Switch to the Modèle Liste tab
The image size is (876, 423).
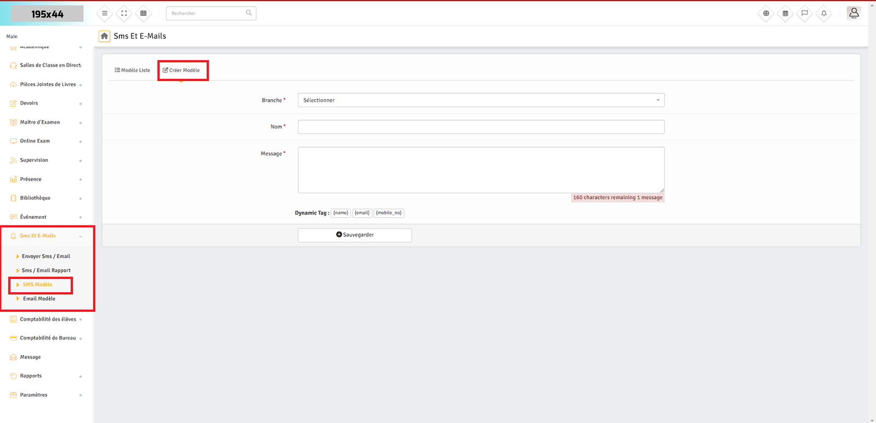pyautogui.click(x=132, y=70)
